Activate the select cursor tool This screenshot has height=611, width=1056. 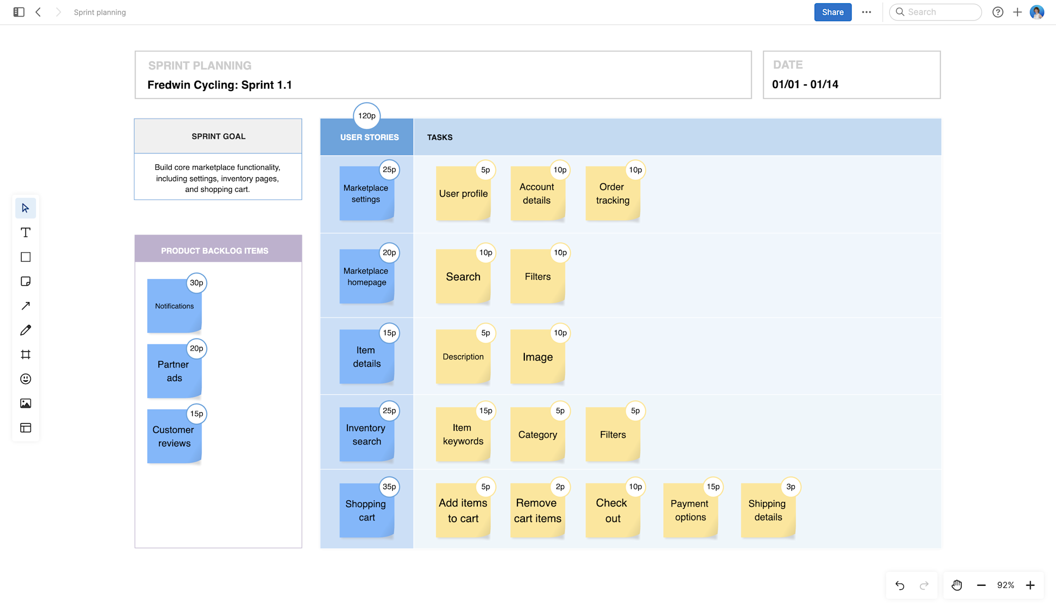pyautogui.click(x=25, y=208)
